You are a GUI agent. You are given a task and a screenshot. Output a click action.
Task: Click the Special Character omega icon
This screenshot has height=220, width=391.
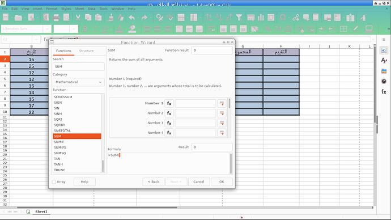point(283,18)
